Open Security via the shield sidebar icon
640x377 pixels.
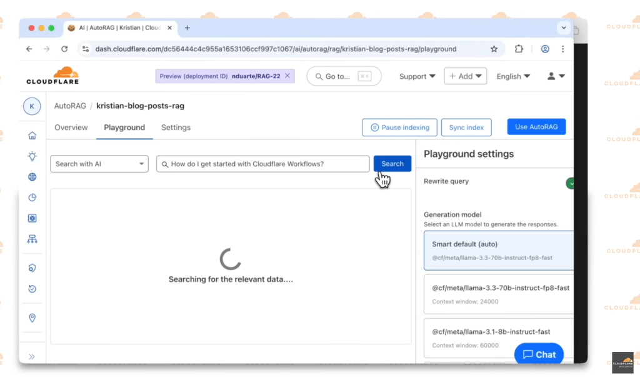(32, 268)
